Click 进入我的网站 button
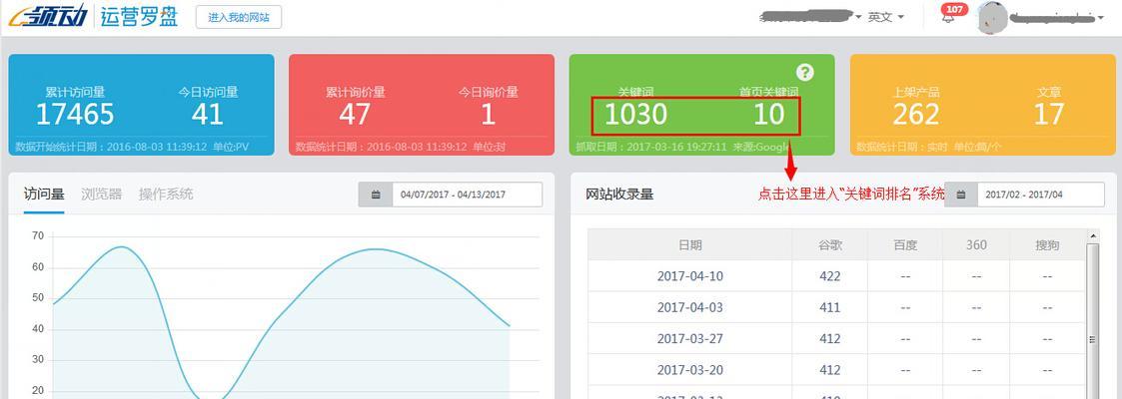 [238, 17]
